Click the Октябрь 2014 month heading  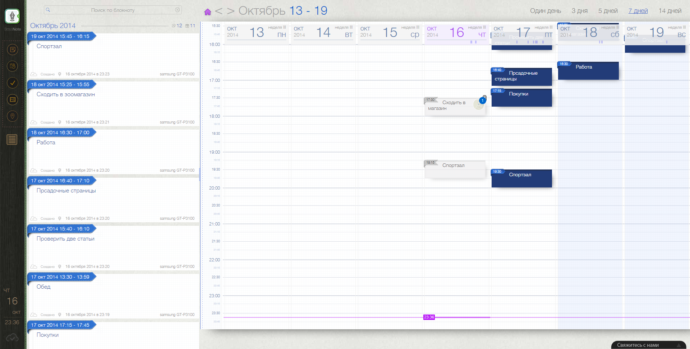pos(53,25)
